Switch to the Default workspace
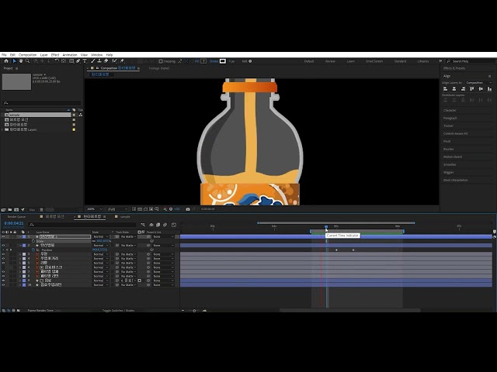 (309, 61)
